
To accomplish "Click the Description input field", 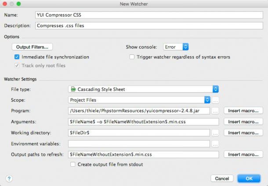I will 149,25.
